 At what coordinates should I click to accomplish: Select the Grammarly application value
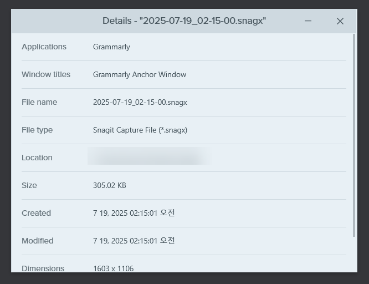[x=111, y=47]
